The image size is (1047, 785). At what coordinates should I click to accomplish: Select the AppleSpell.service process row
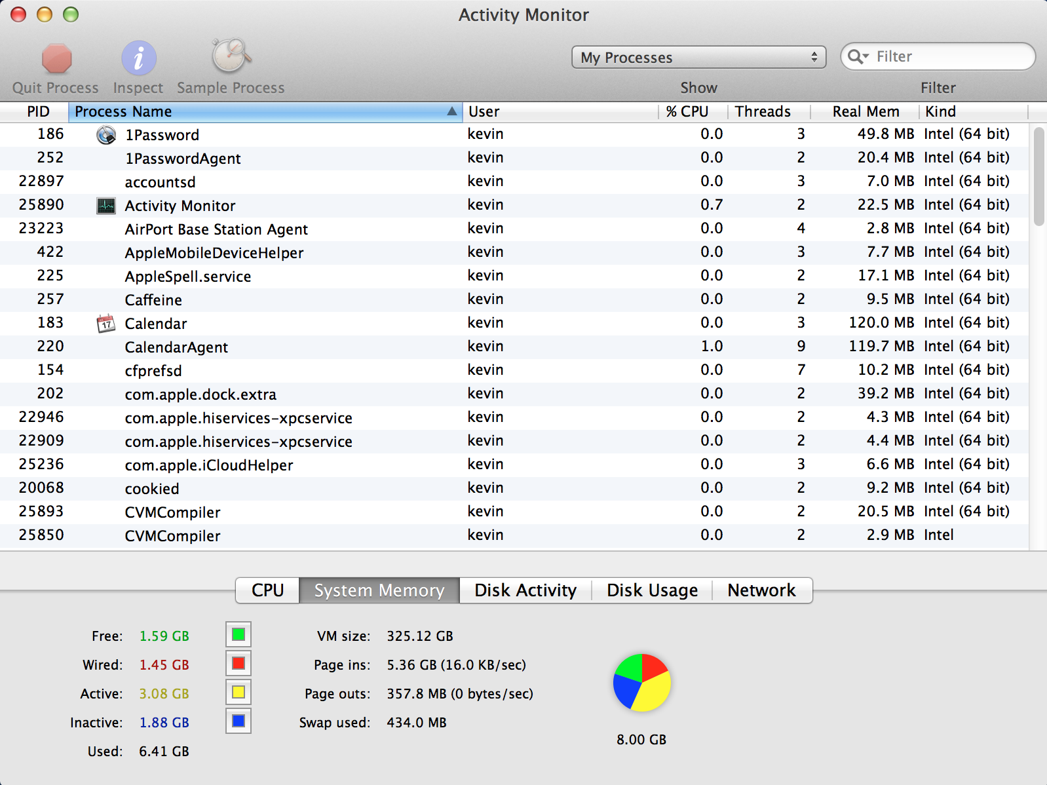[x=514, y=277]
